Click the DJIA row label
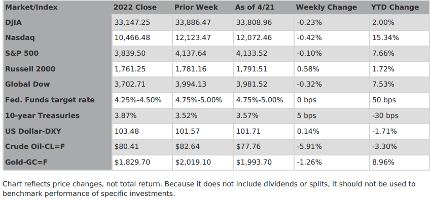The width and height of the screenshot is (430, 199). click(x=13, y=22)
